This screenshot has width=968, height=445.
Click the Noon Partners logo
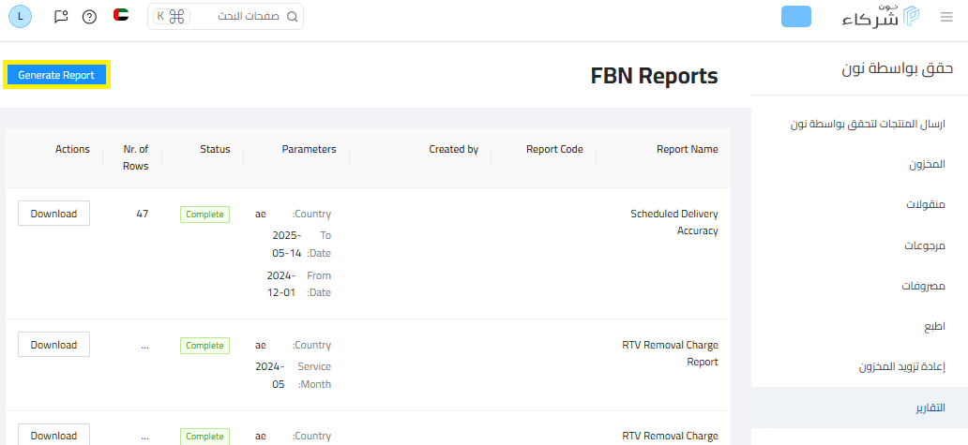pos(881,17)
